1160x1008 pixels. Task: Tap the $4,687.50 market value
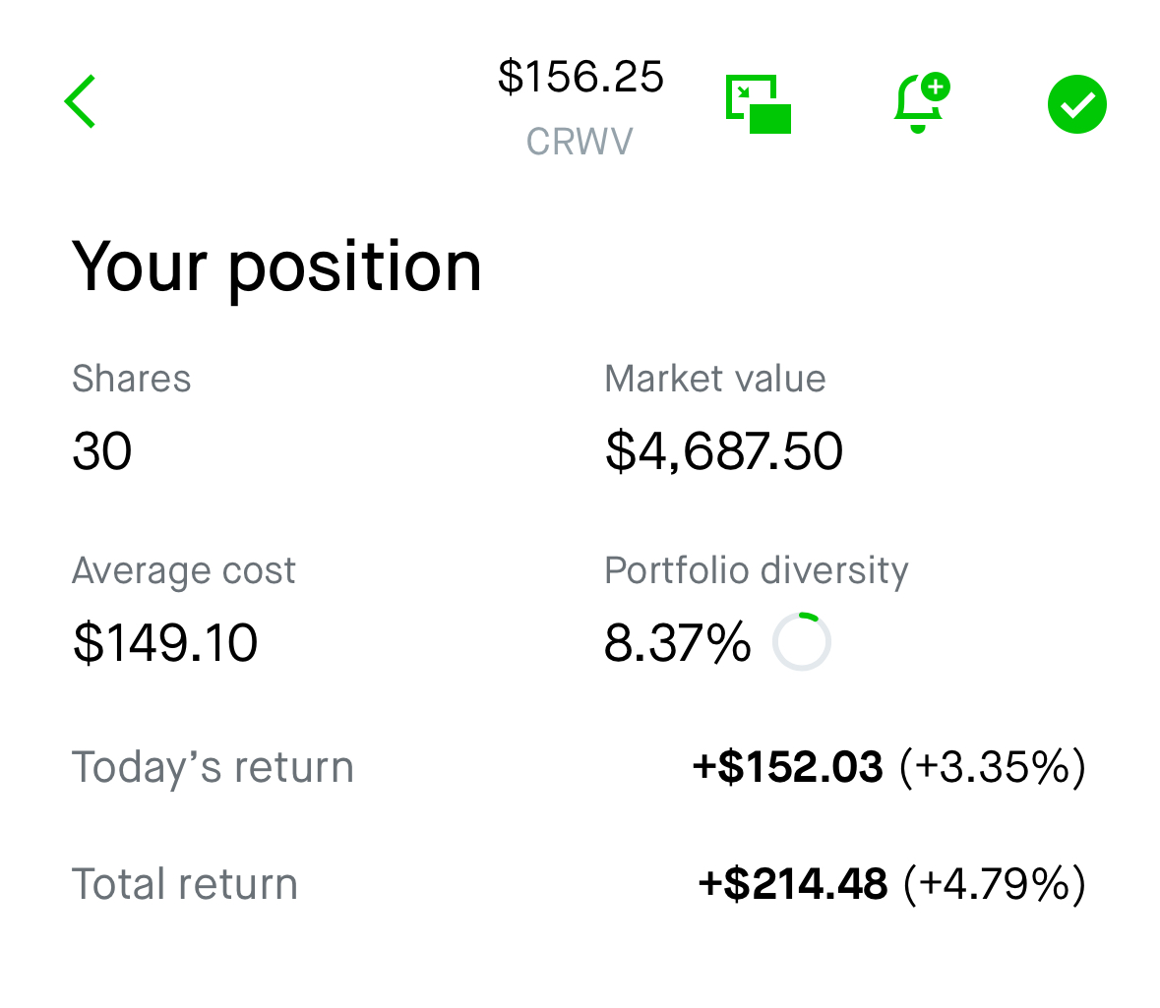click(x=724, y=451)
